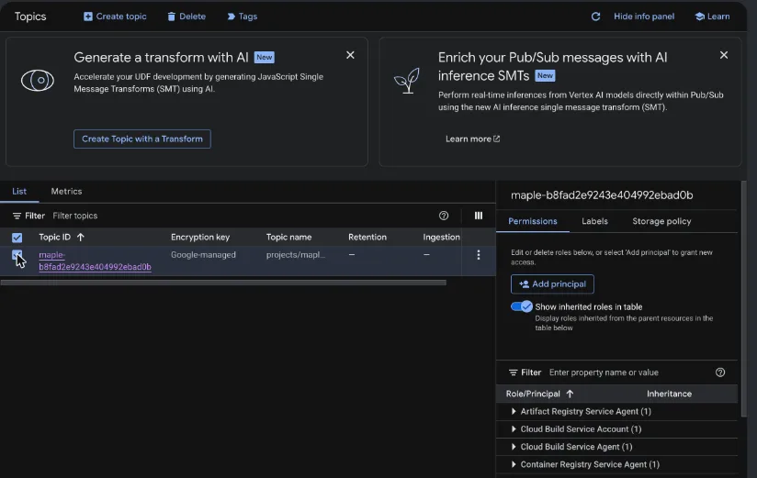Switch to the List tab
Image resolution: width=757 pixels, height=478 pixels.
[19, 192]
